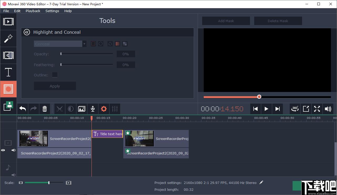Open the Playback menu

point(33,11)
